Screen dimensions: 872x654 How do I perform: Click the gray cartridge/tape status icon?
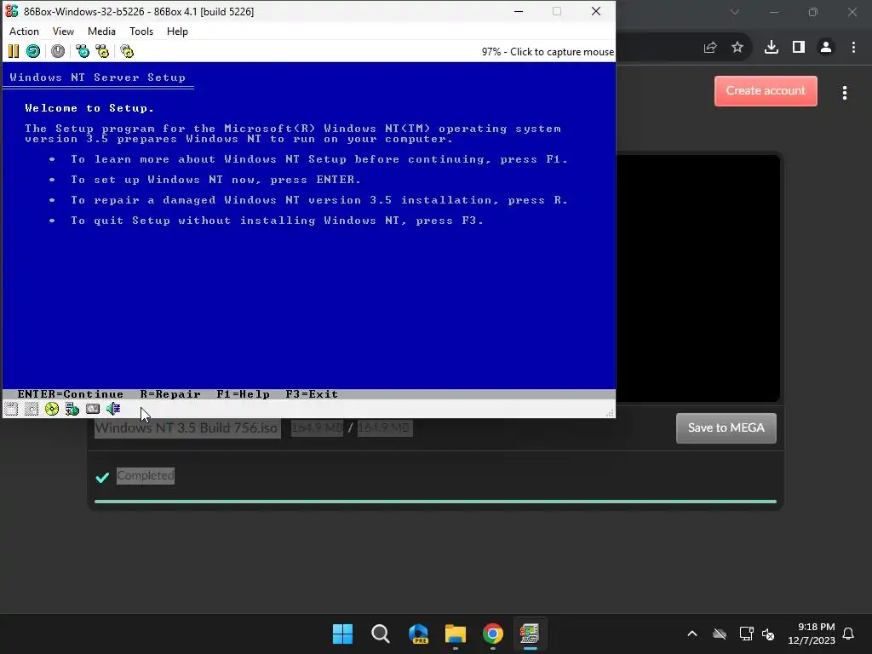coord(93,410)
